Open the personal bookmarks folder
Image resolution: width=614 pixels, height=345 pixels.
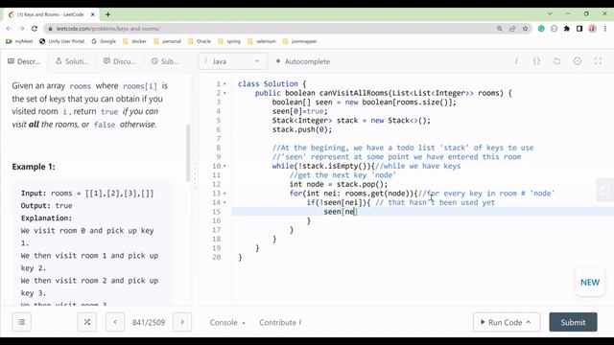(168, 41)
